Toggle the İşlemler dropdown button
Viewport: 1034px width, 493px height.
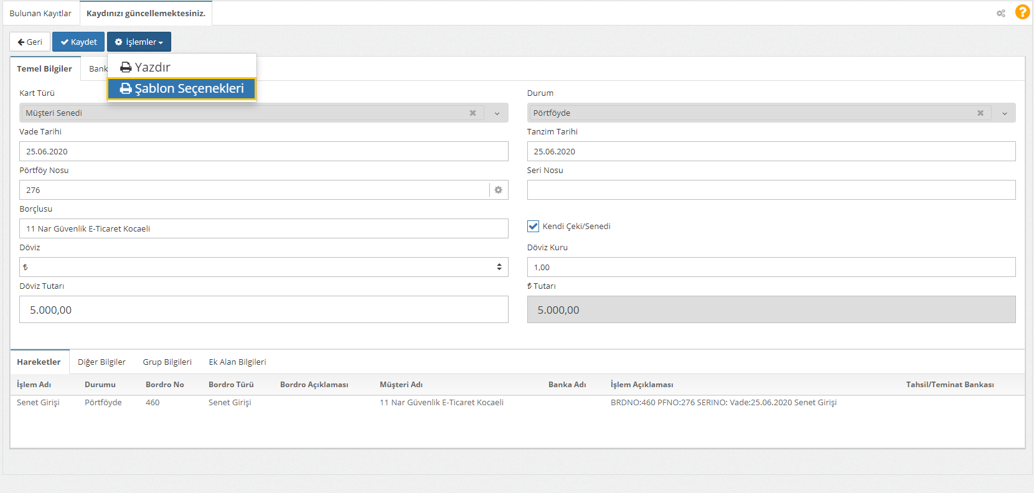pyautogui.click(x=139, y=42)
